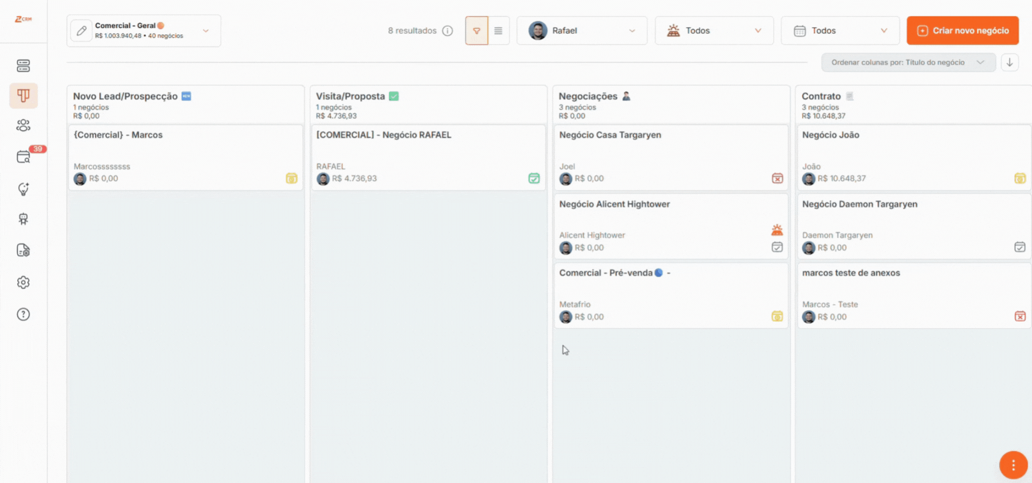Screen dimensions: 1032x483
Task: Open the contacts icon in sidebar
Action: [23, 126]
